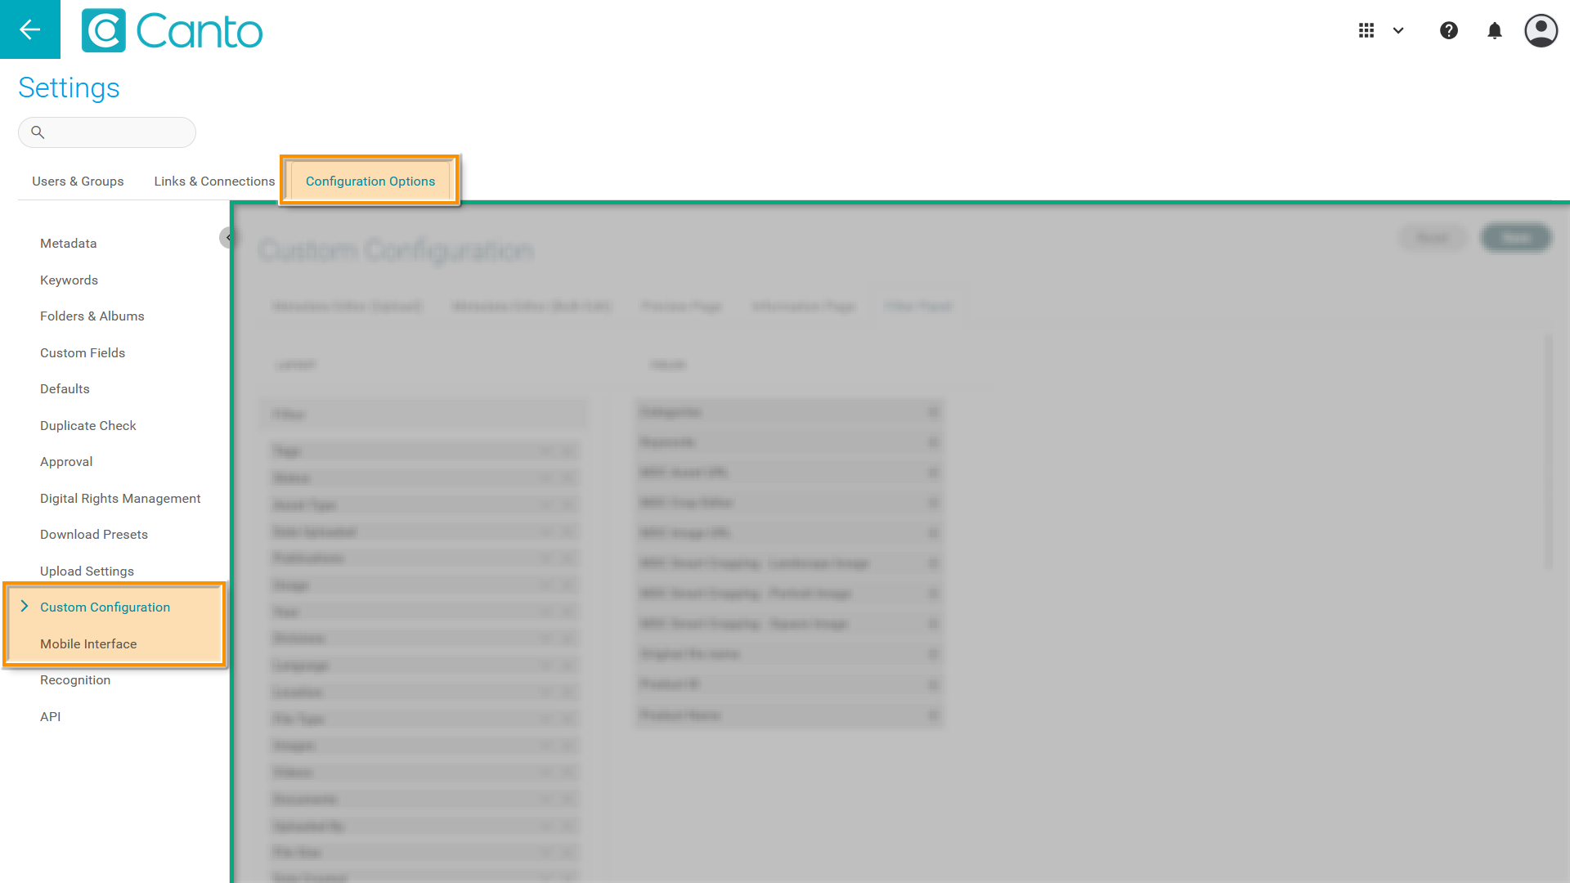Open the user profile avatar
This screenshot has height=883, width=1570.
tap(1541, 30)
